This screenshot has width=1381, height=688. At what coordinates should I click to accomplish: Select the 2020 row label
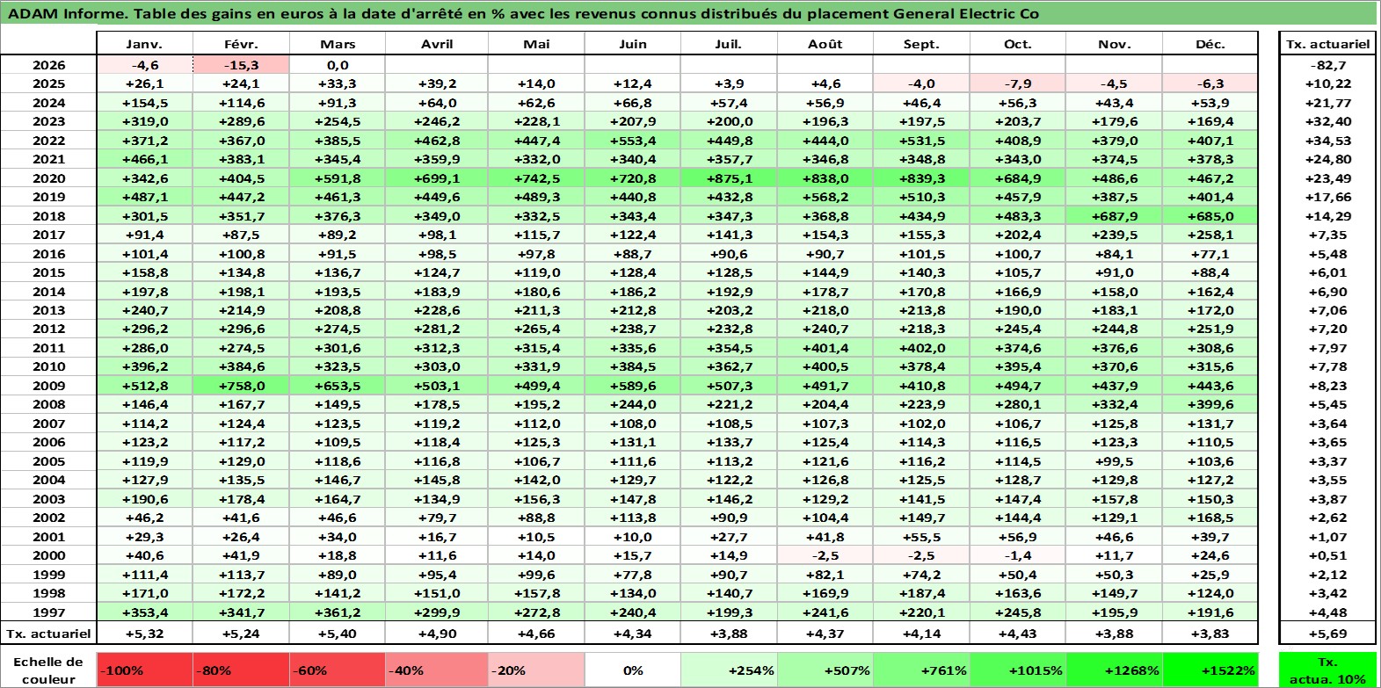click(x=48, y=178)
